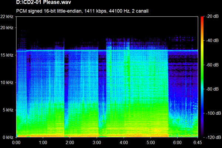Click the '20 kHz' frequency axis label
Screen dimensions: 222x148
(7, 28)
